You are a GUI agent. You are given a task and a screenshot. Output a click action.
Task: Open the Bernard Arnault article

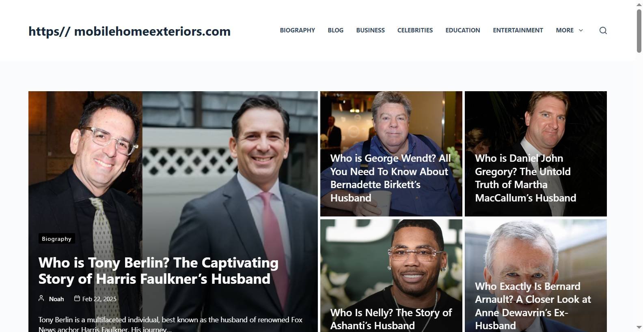click(533, 306)
